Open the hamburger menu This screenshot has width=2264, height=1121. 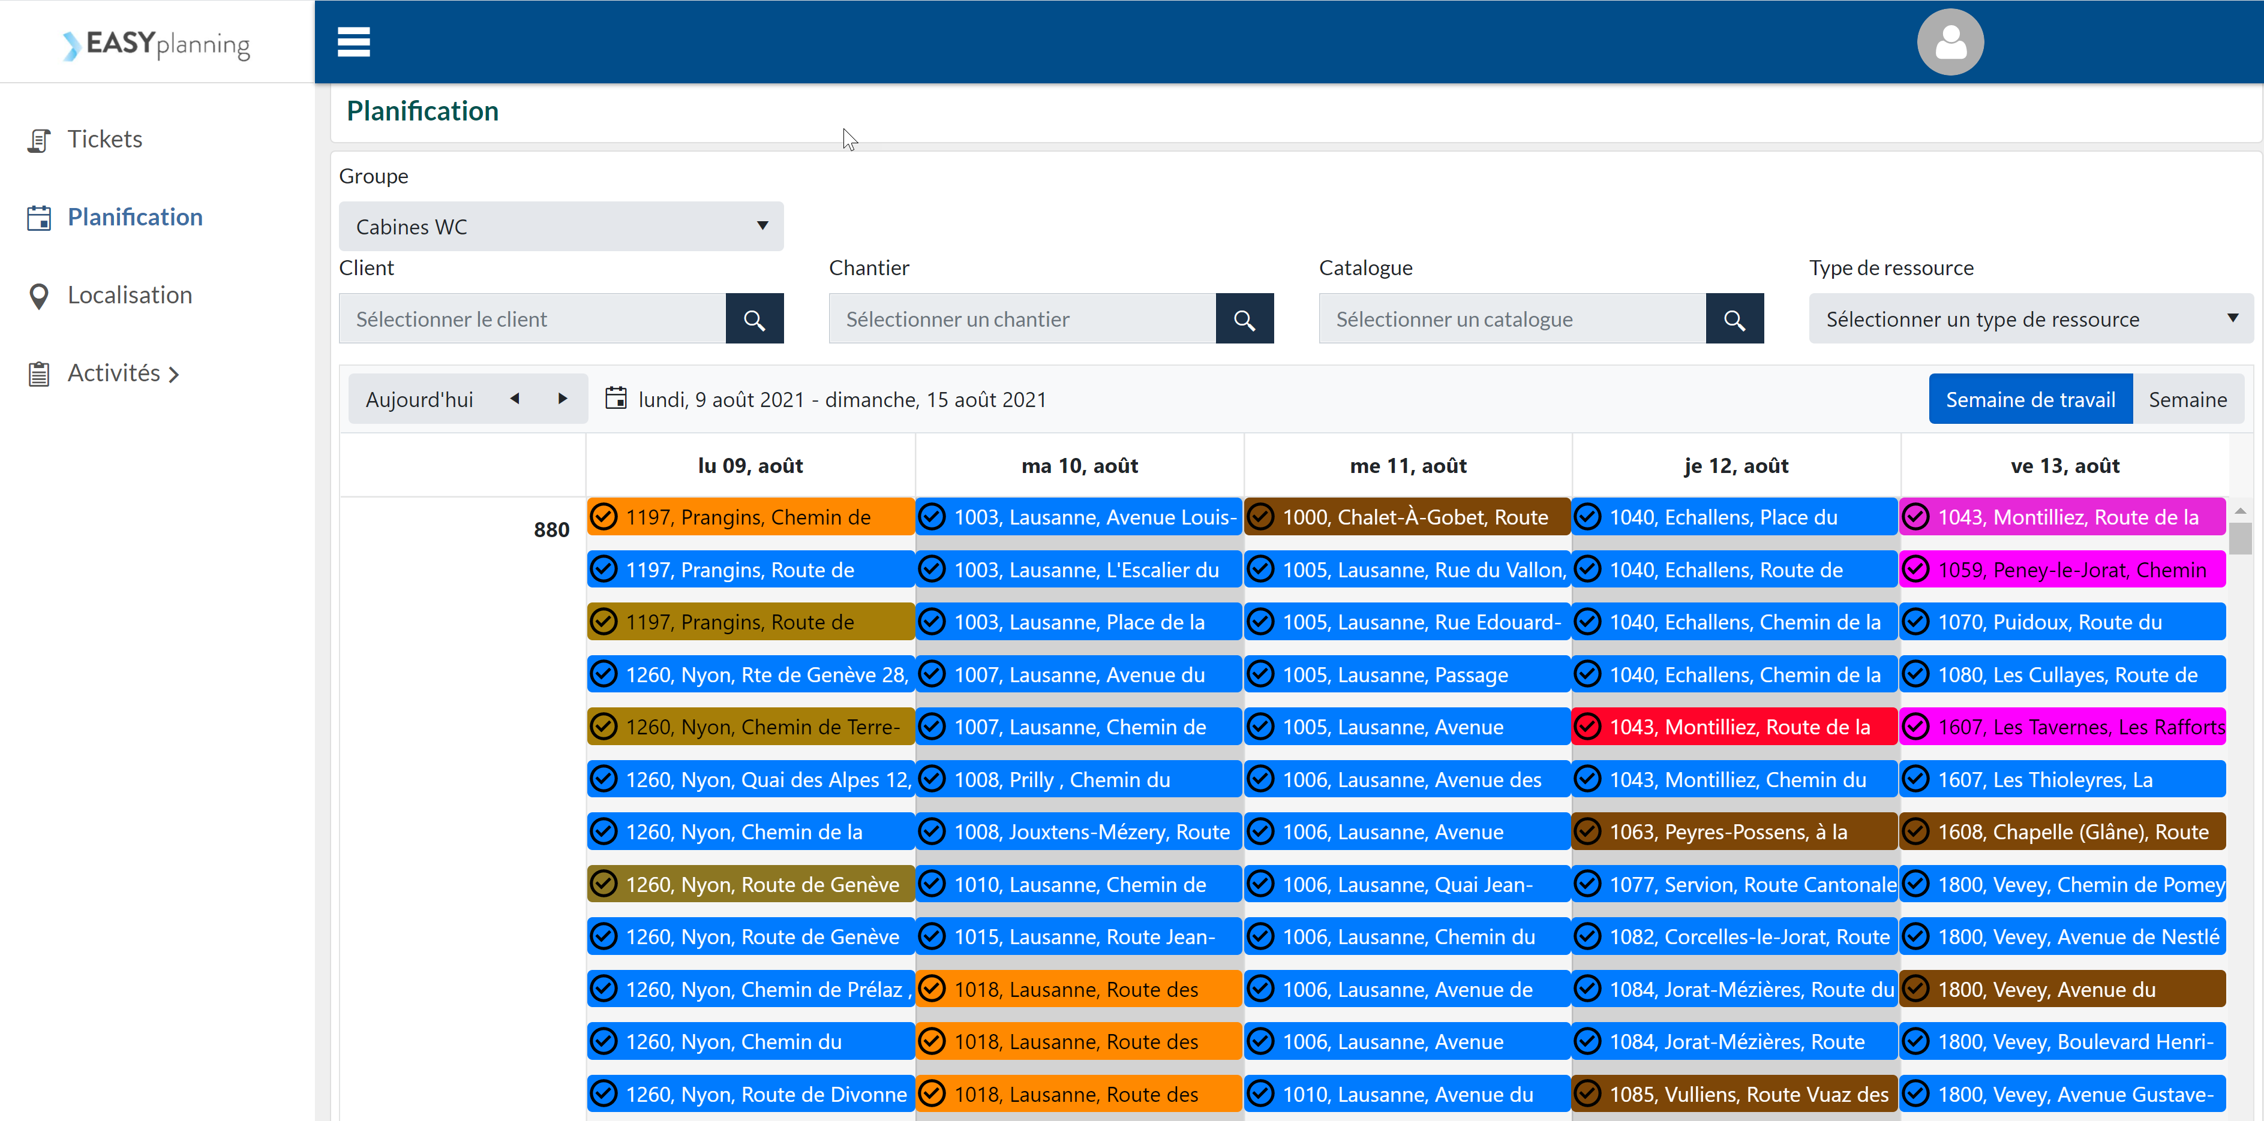[353, 41]
